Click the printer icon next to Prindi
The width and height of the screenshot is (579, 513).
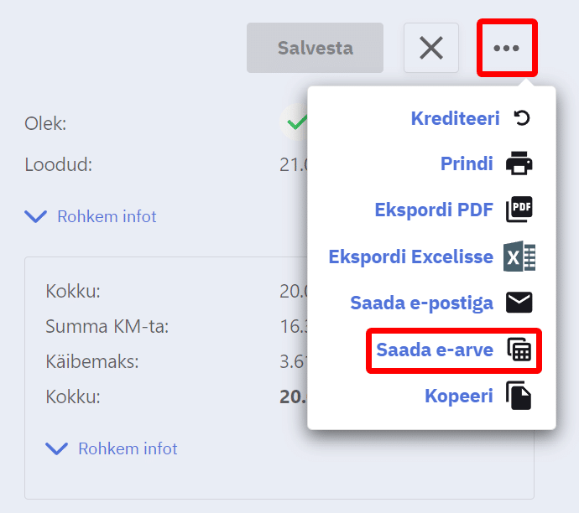(x=519, y=164)
